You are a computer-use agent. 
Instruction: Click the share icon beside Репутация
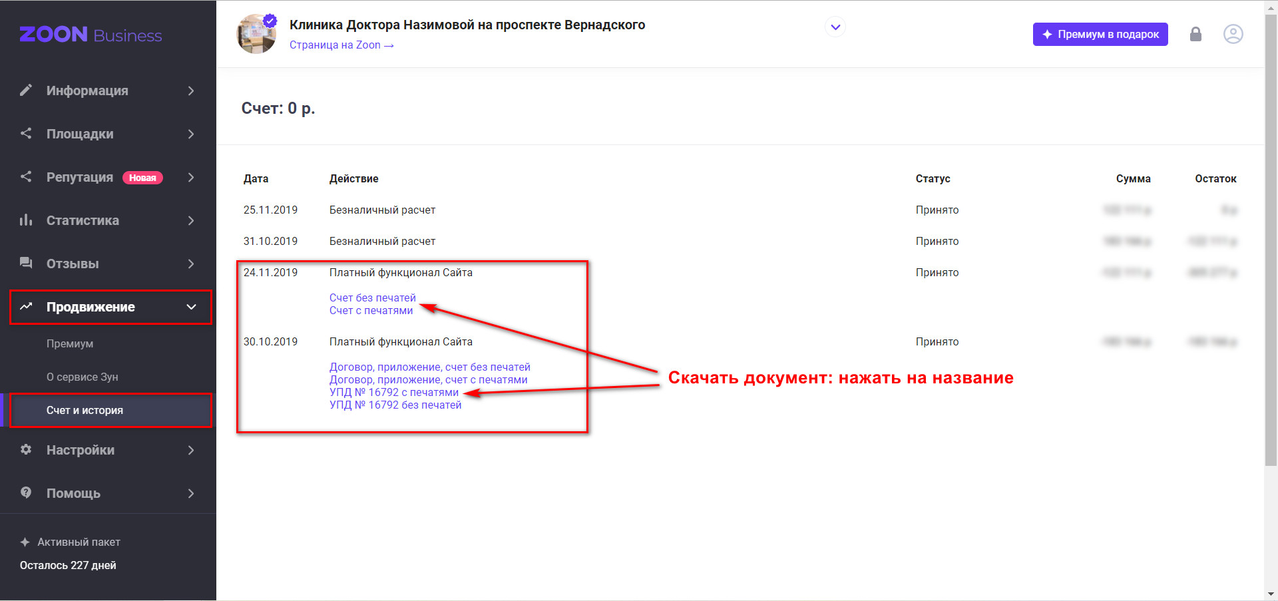click(x=26, y=176)
